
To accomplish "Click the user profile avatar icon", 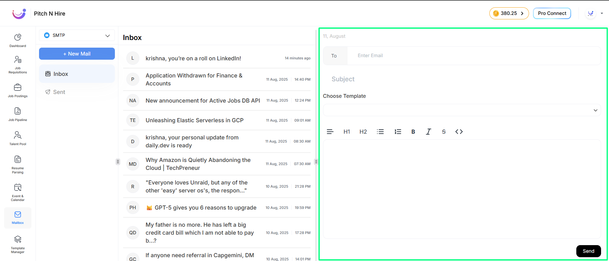I will (590, 13).
